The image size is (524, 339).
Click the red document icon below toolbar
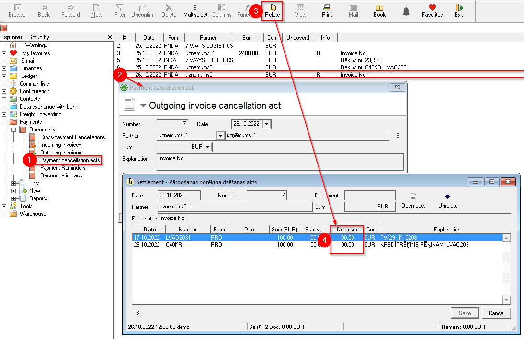(x=4, y=28)
